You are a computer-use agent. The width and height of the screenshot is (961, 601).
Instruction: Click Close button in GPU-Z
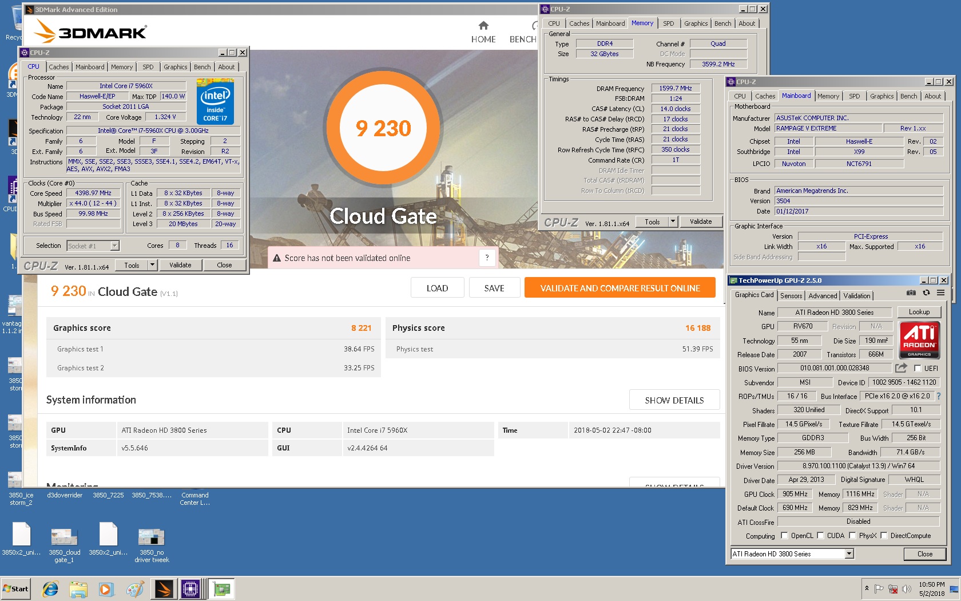click(x=925, y=553)
